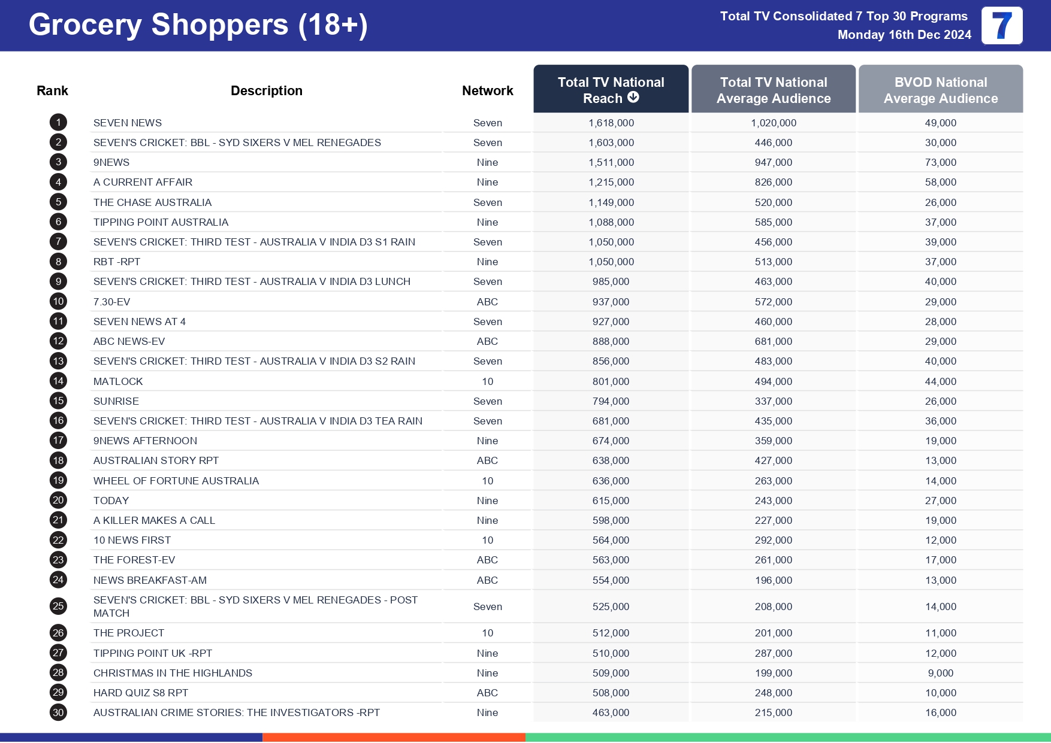Click the rank 30 circle badge

click(x=58, y=712)
